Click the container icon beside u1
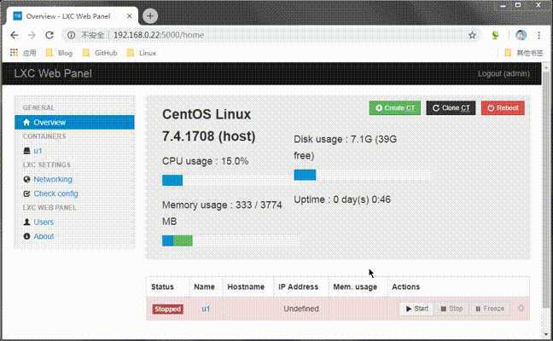This screenshot has width=553, height=341. [26, 151]
